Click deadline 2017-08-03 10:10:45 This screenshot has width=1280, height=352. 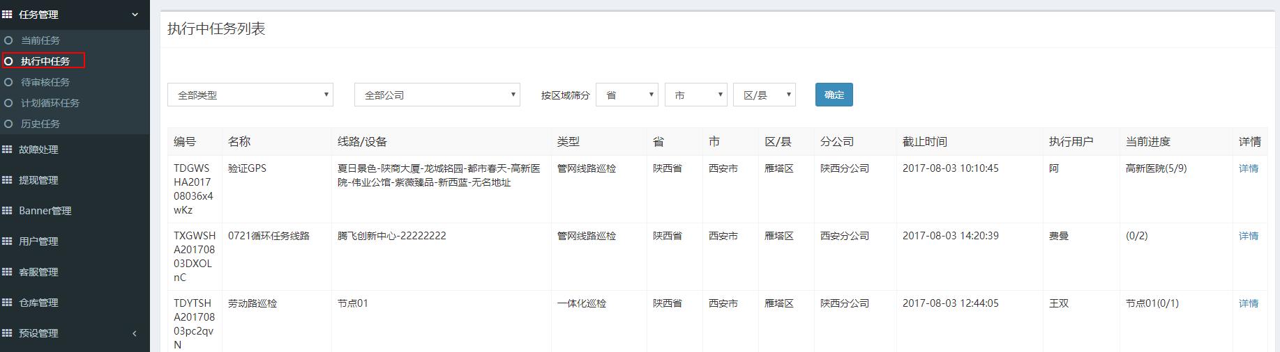[951, 168]
